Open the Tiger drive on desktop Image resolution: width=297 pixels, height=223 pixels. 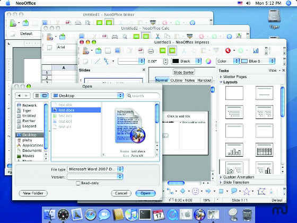tap(275, 19)
